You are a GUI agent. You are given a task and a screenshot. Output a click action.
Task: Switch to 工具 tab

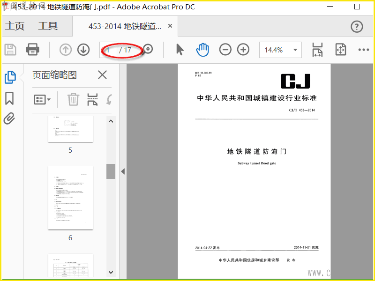point(48,26)
